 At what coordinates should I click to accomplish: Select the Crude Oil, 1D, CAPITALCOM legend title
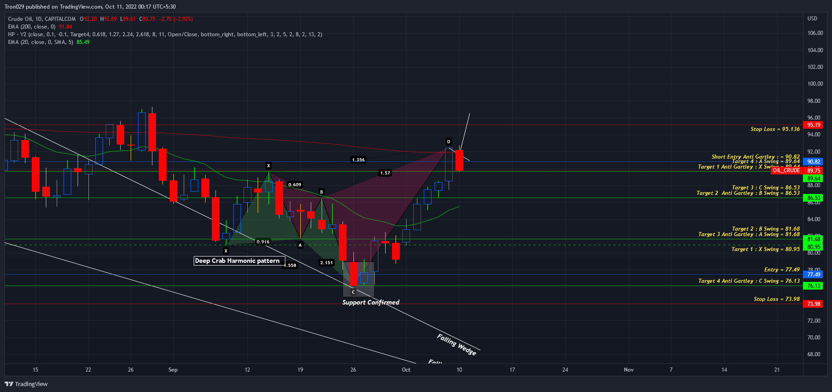[x=42, y=19]
